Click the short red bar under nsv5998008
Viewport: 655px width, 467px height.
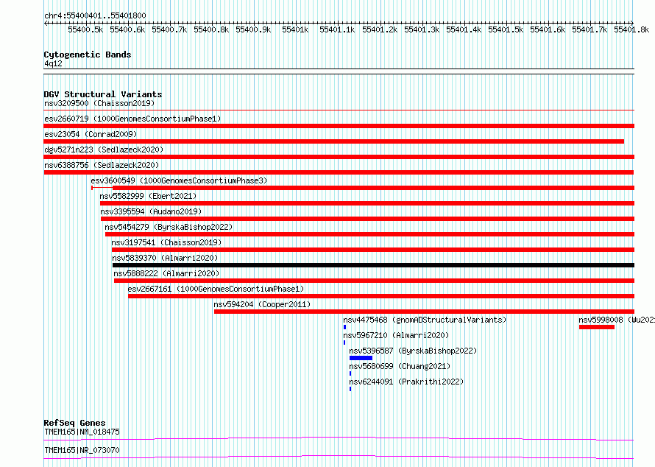597,327
